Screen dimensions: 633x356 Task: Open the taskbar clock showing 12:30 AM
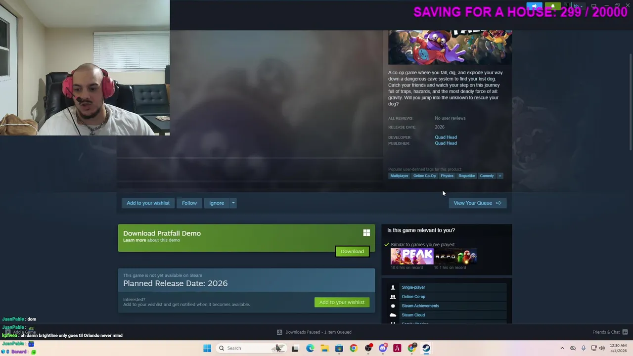[619, 348]
